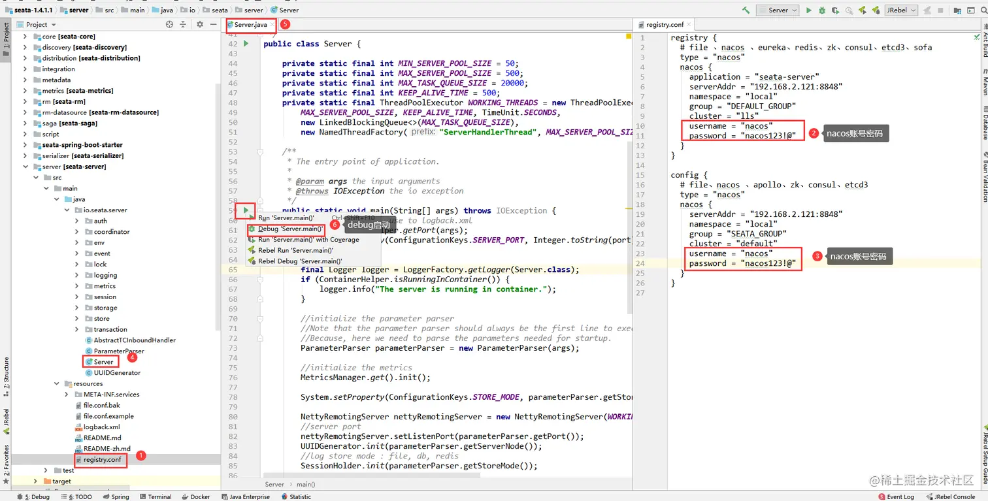Open the Terminal tool window tab
The height and width of the screenshot is (501, 988).
coord(156,496)
